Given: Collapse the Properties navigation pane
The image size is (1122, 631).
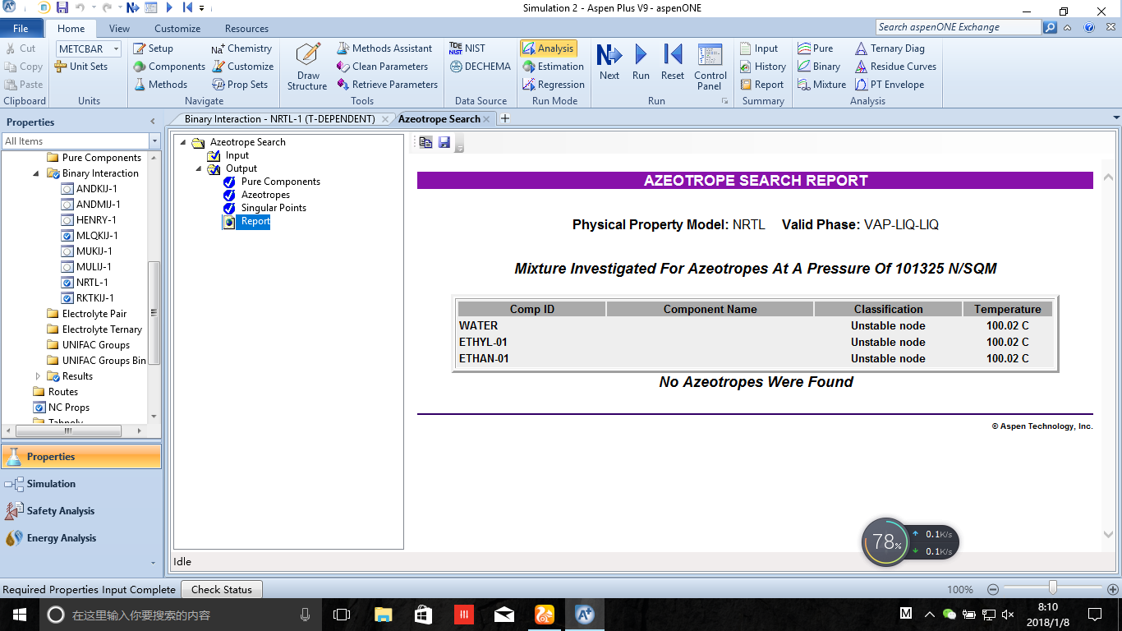Looking at the screenshot, I should 152,122.
